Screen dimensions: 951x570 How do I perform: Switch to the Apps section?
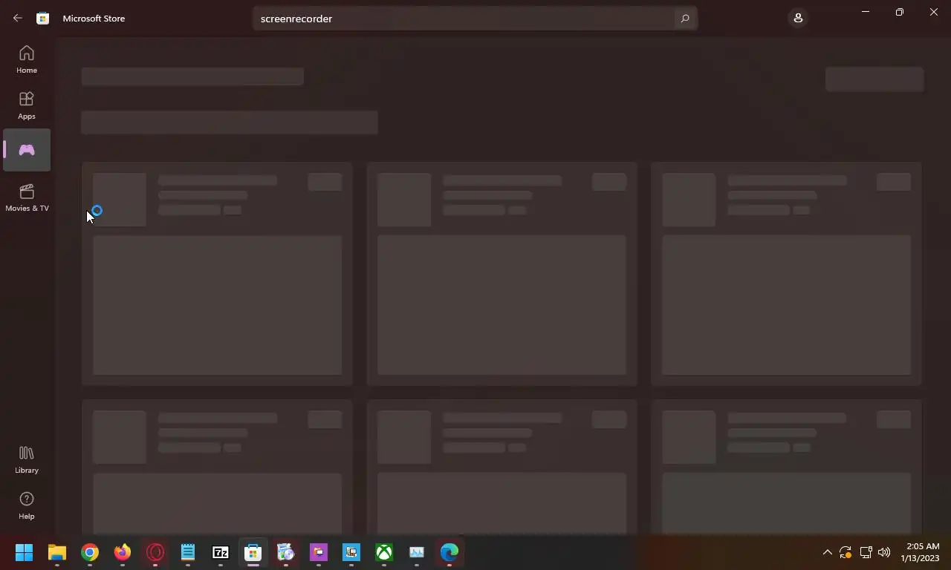(x=27, y=105)
